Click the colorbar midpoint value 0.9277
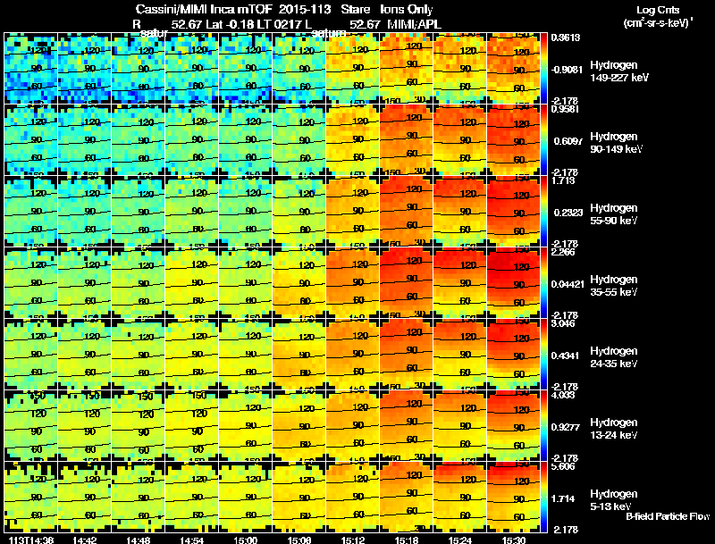The image size is (715, 544). tap(566, 427)
